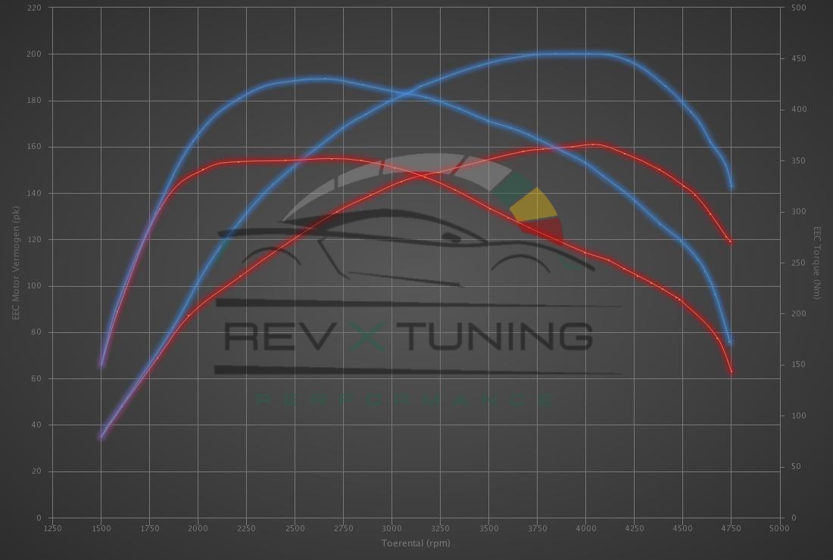
Task: Click the lowest curve start point at 1500 rpm
Action: (x=101, y=437)
